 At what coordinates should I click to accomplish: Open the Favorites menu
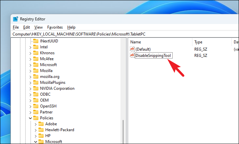55,27
